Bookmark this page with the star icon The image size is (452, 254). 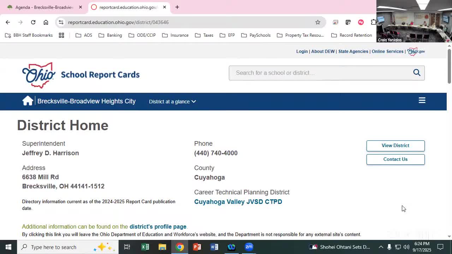(318, 22)
